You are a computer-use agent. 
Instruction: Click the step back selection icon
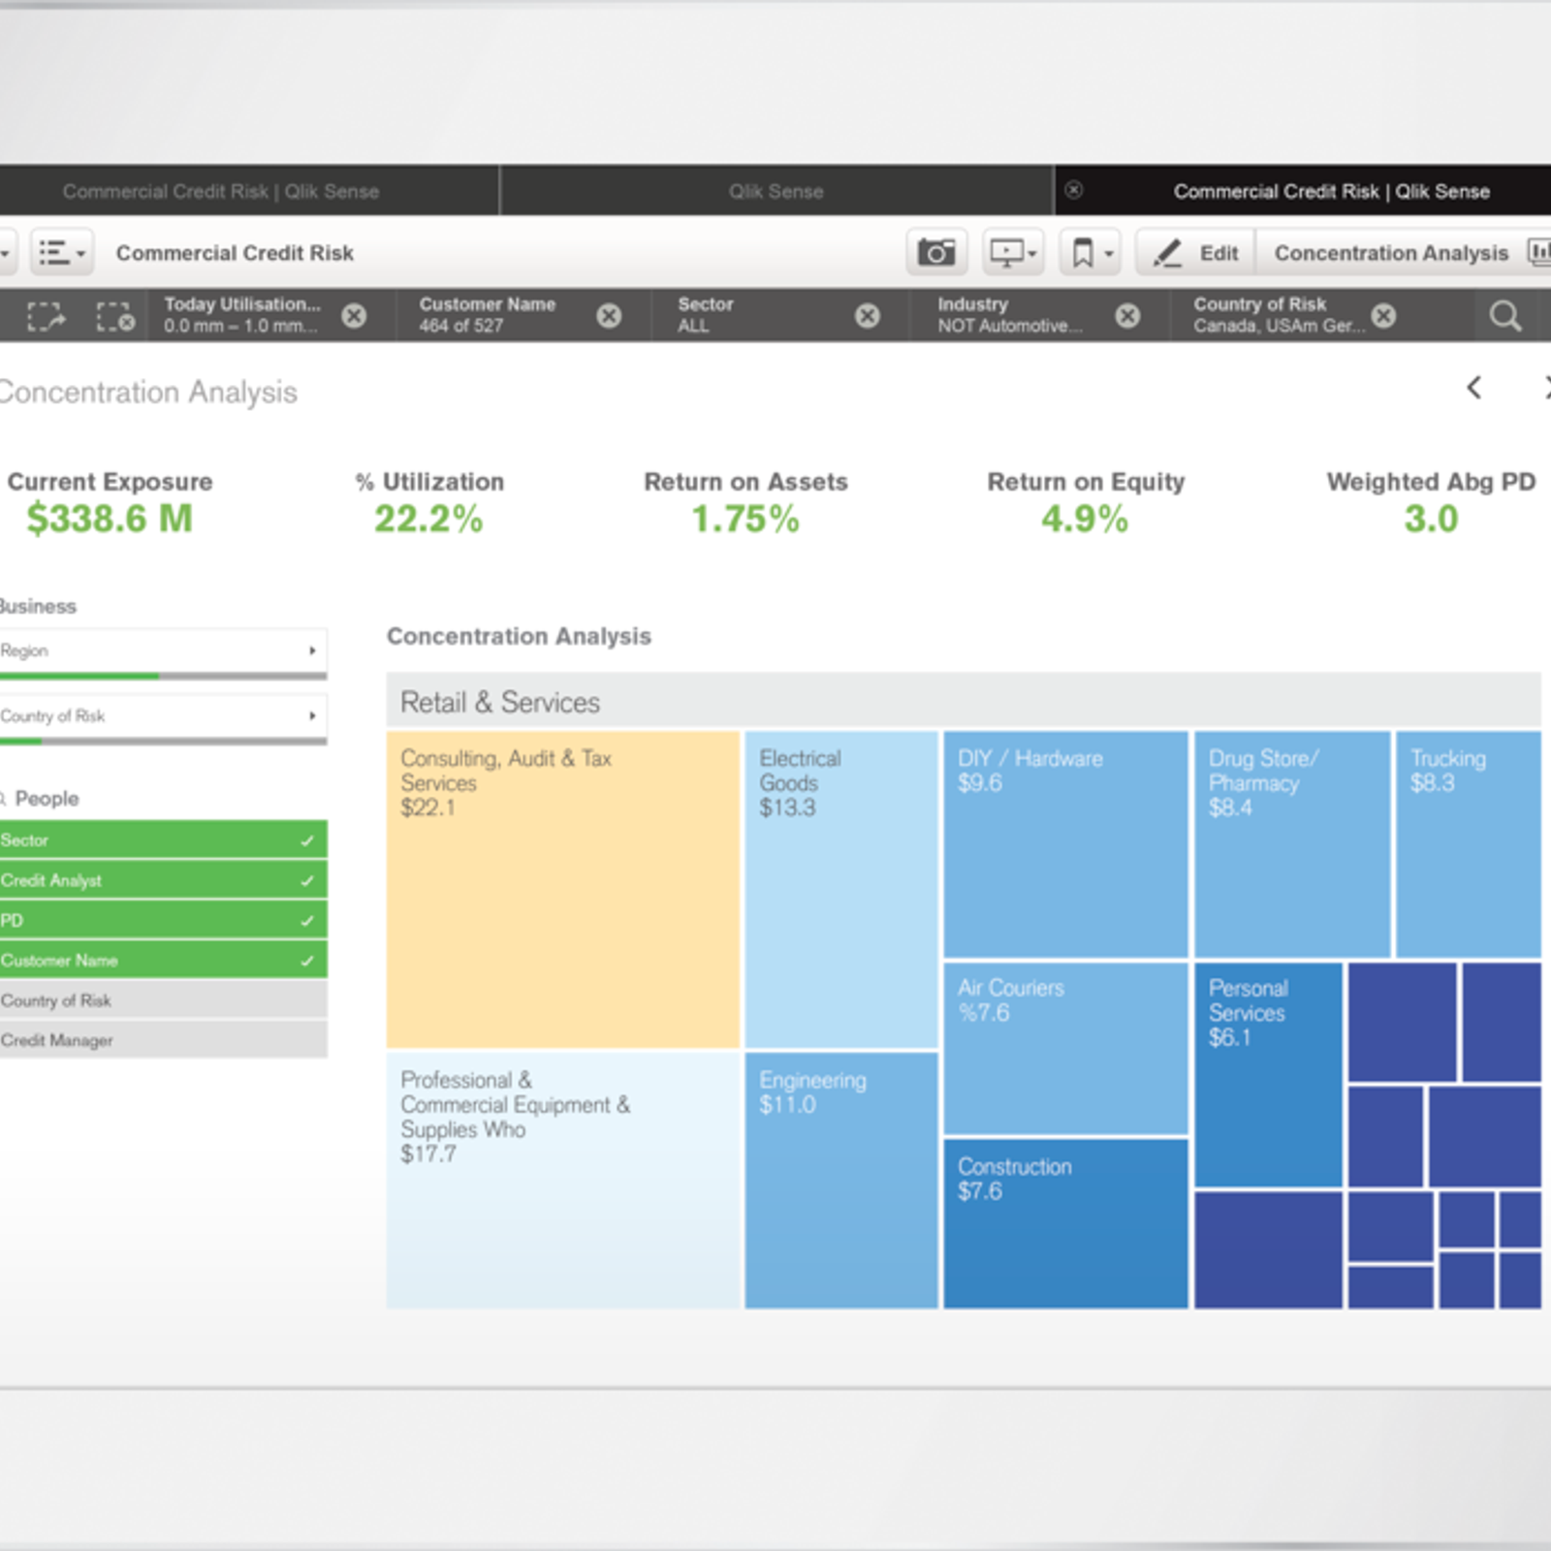point(45,316)
